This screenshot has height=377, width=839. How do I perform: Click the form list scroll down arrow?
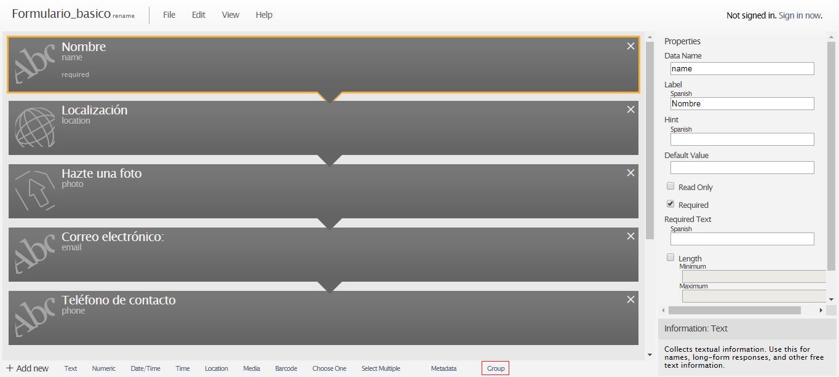pyautogui.click(x=650, y=355)
